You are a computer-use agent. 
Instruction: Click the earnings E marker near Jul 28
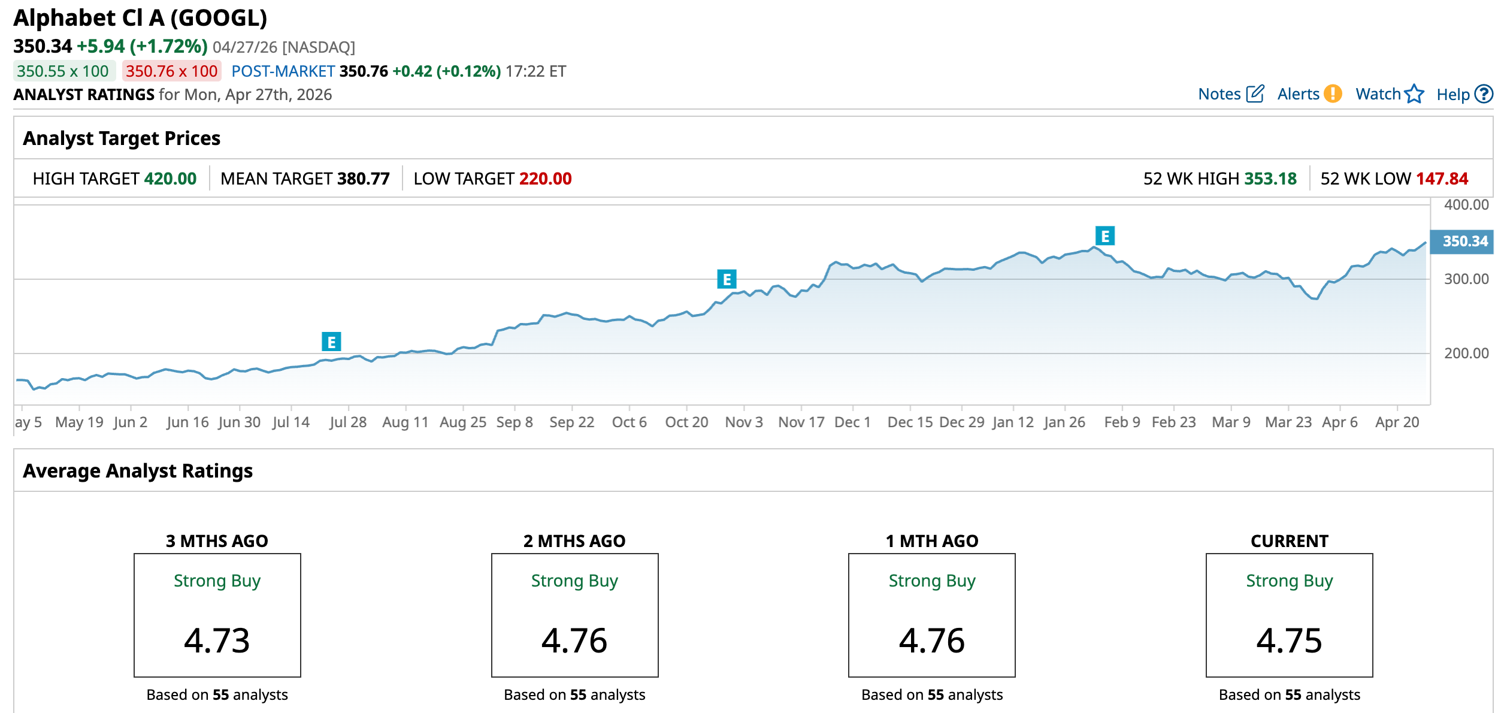click(x=331, y=342)
